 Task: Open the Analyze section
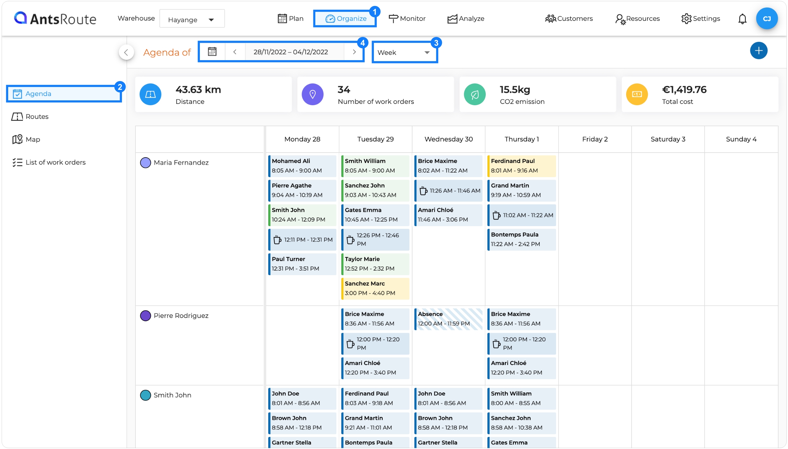pos(466,19)
